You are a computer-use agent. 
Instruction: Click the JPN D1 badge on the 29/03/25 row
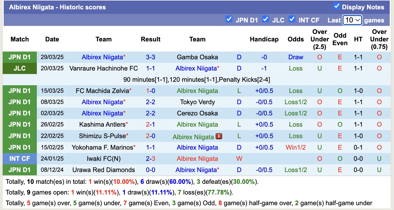coord(20,57)
